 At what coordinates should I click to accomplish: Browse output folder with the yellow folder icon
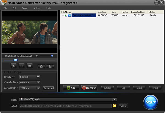coord(115,106)
